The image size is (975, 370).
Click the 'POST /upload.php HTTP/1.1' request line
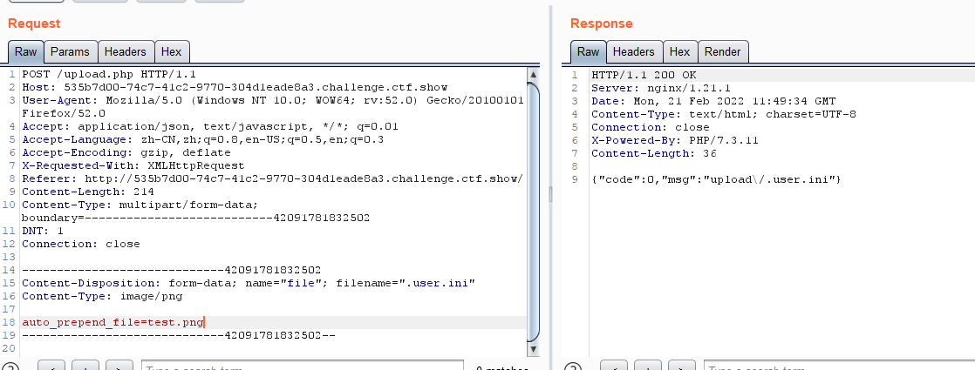coord(109,75)
